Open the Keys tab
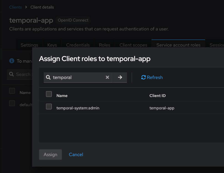Screen dimensions: 224x173 52,45
